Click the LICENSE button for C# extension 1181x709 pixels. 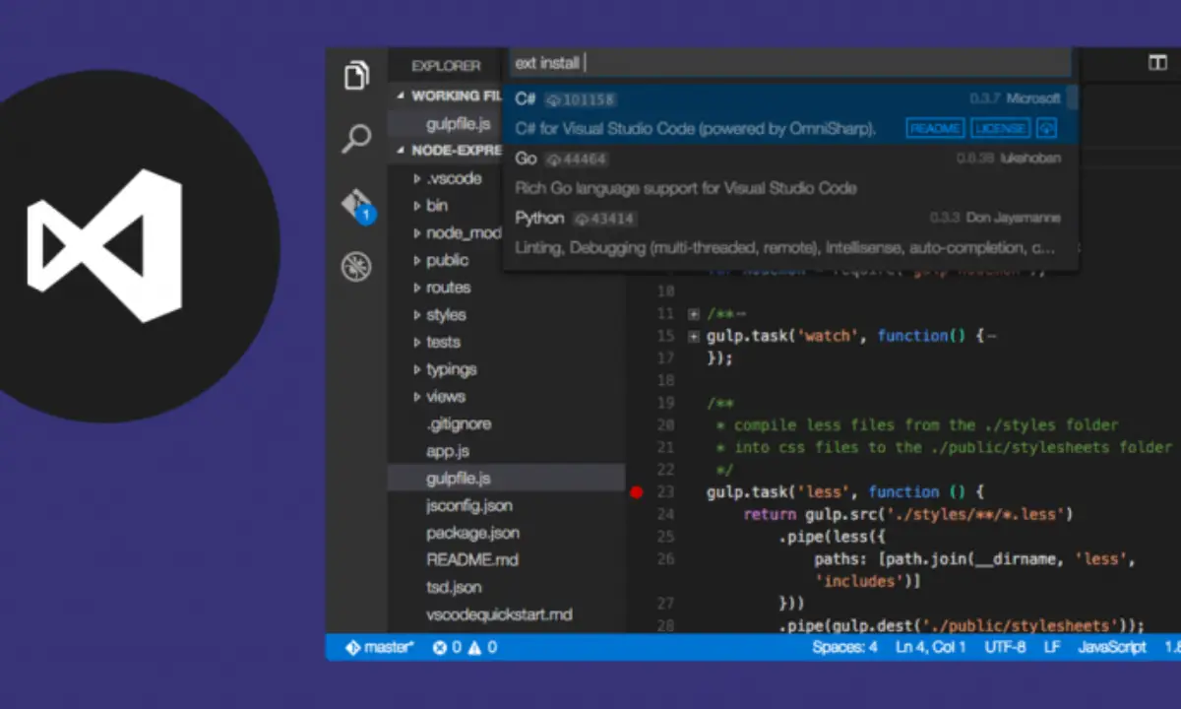pos(1000,129)
